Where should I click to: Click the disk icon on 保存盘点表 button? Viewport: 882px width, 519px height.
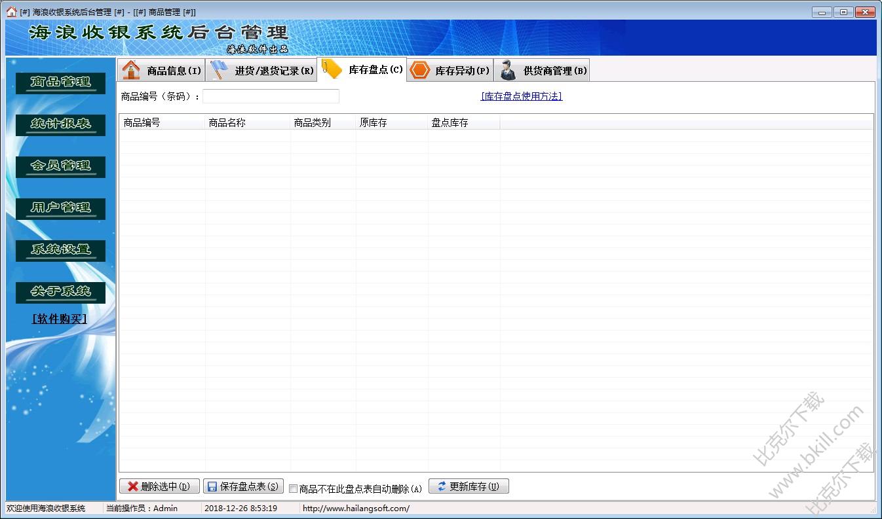point(213,486)
